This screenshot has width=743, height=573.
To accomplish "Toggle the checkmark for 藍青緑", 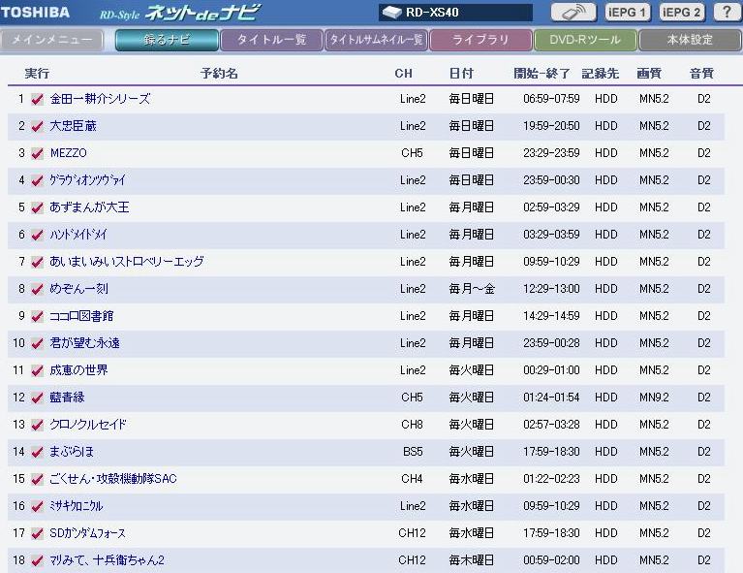I will click(x=37, y=398).
